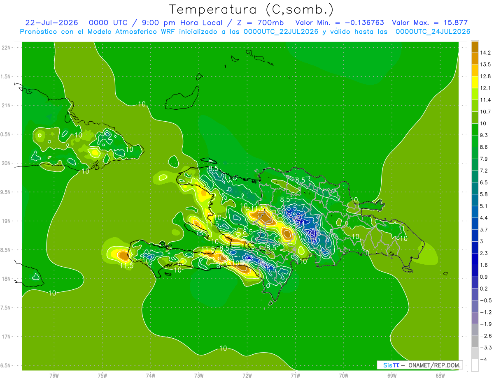This screenshot has height=381, width=494.
Task: Click the "73W" longitude axis label
Action: 199,376
